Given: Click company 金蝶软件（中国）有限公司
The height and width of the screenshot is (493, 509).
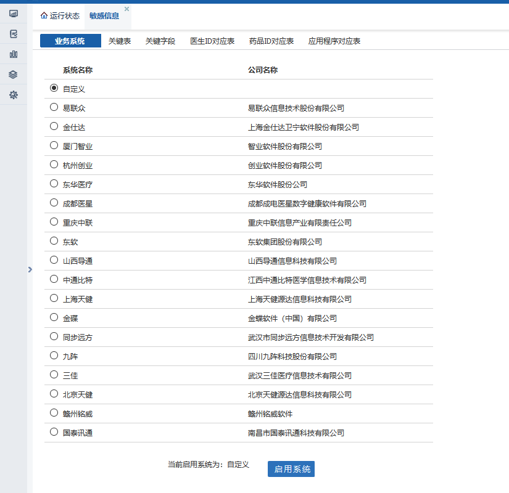Looking at the screenshot, I should (x=292, y=319).
